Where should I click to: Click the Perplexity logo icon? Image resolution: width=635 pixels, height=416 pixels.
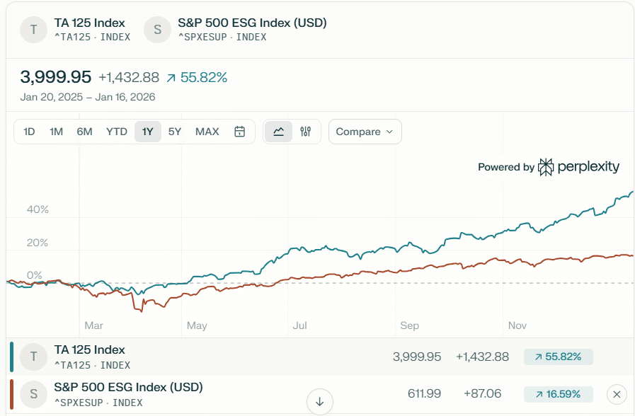[546, 167]
